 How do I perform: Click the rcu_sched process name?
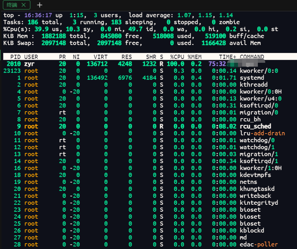coord(255,126)
